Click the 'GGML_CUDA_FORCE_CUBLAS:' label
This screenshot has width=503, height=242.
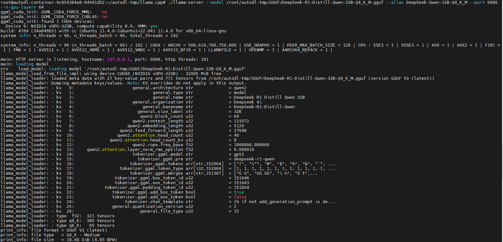(x=70, y=17)
